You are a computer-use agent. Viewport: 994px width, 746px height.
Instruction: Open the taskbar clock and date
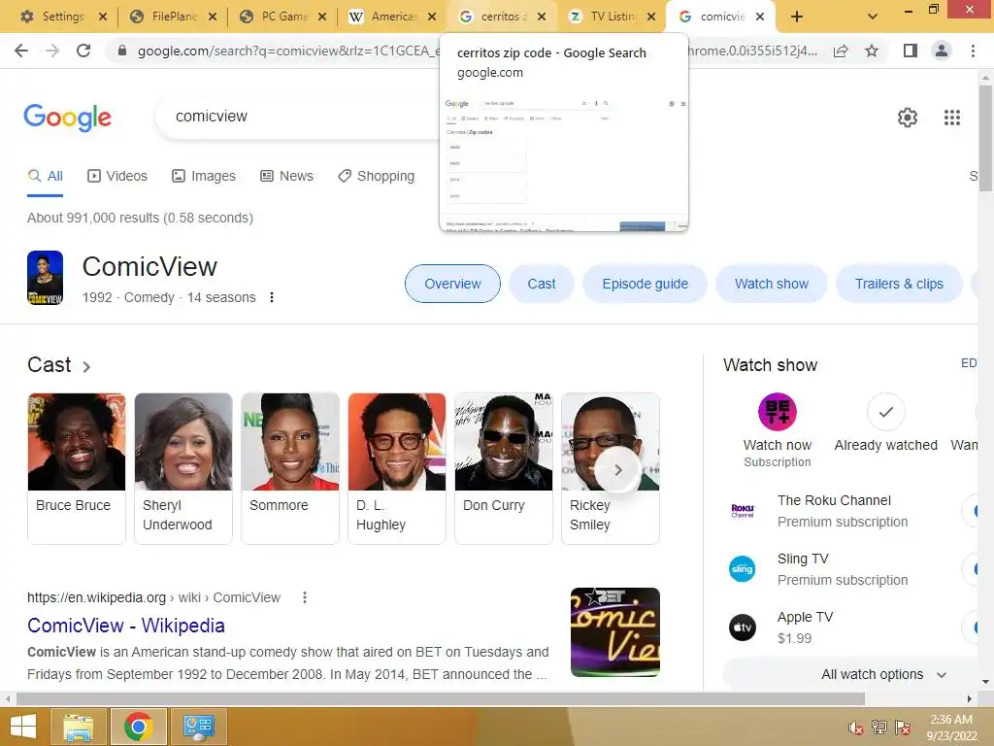(x=951, y=728)
